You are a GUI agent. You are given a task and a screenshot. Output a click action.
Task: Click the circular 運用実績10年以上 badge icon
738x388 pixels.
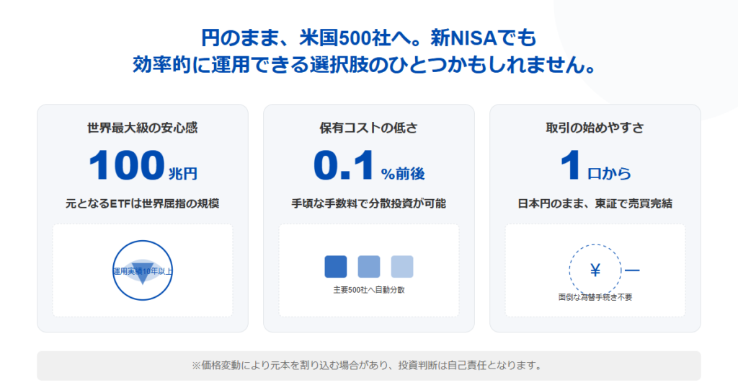coord(143,270)
